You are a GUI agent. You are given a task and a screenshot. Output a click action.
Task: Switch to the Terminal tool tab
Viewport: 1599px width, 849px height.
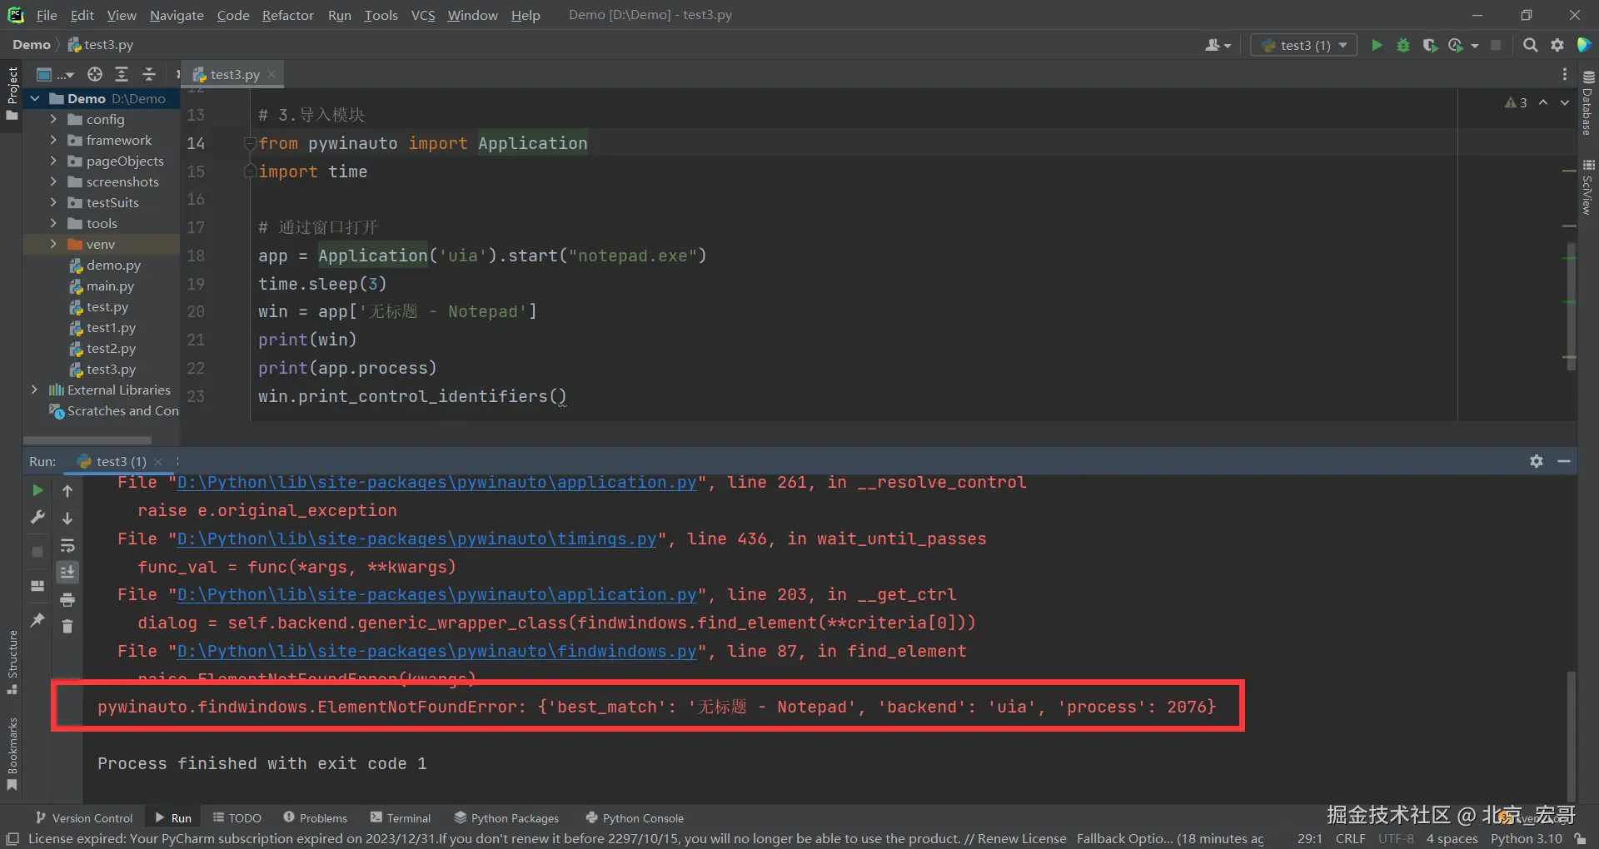tap(401, 818)
